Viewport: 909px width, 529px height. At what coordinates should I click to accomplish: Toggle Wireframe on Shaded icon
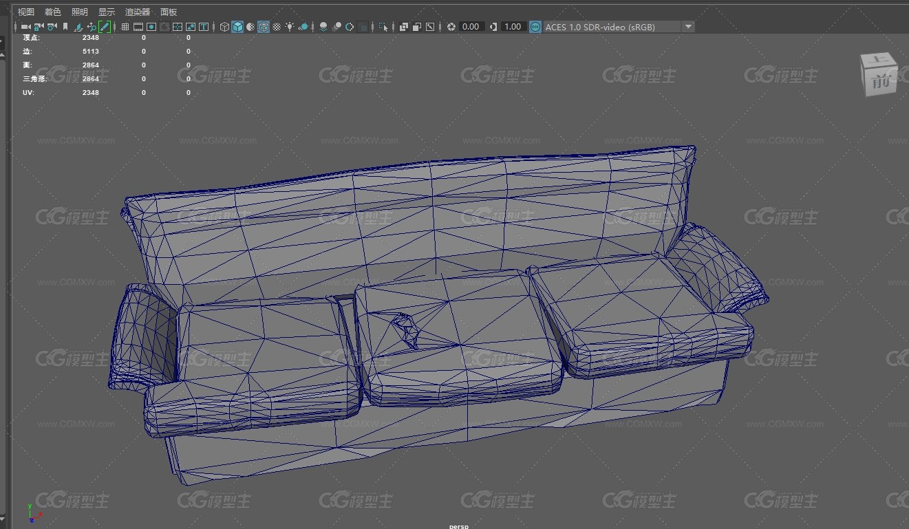coord(264,27)
